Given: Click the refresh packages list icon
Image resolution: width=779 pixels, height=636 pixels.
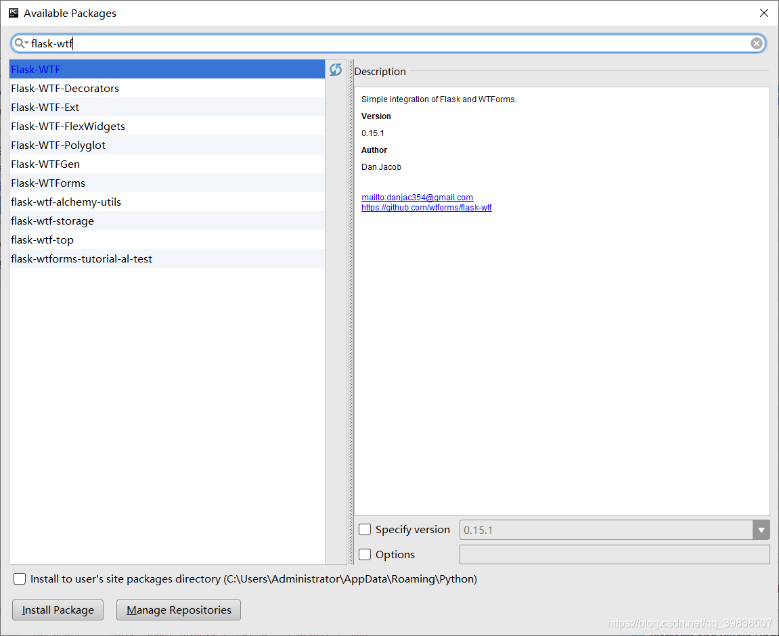Looking at the screenshot, I should click(335, 70).
